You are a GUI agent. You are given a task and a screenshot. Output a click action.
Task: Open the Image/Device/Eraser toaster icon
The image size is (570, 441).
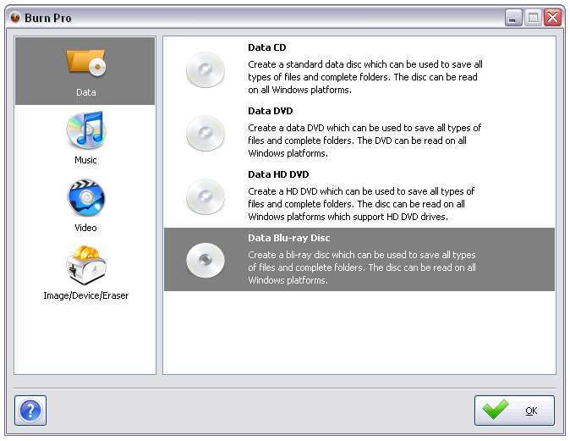point(86,265)
